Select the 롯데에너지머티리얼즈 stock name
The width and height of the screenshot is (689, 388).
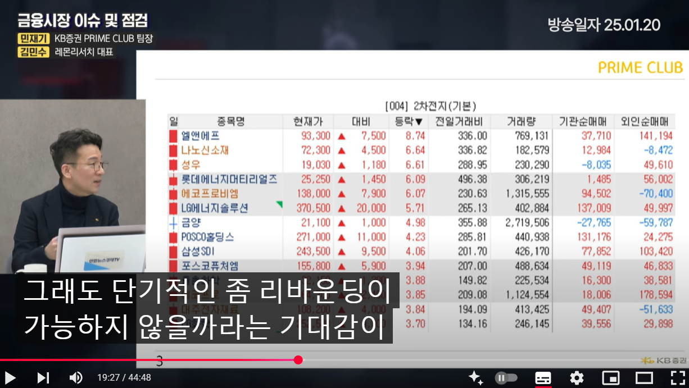229,179
